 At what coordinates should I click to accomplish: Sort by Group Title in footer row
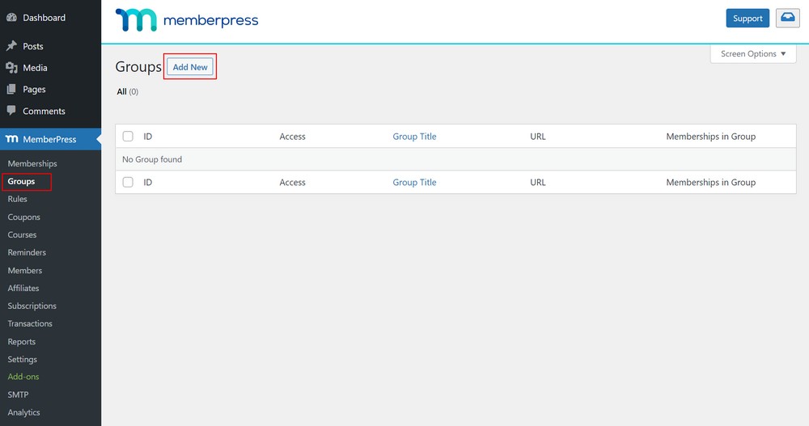tap(414, 182)
